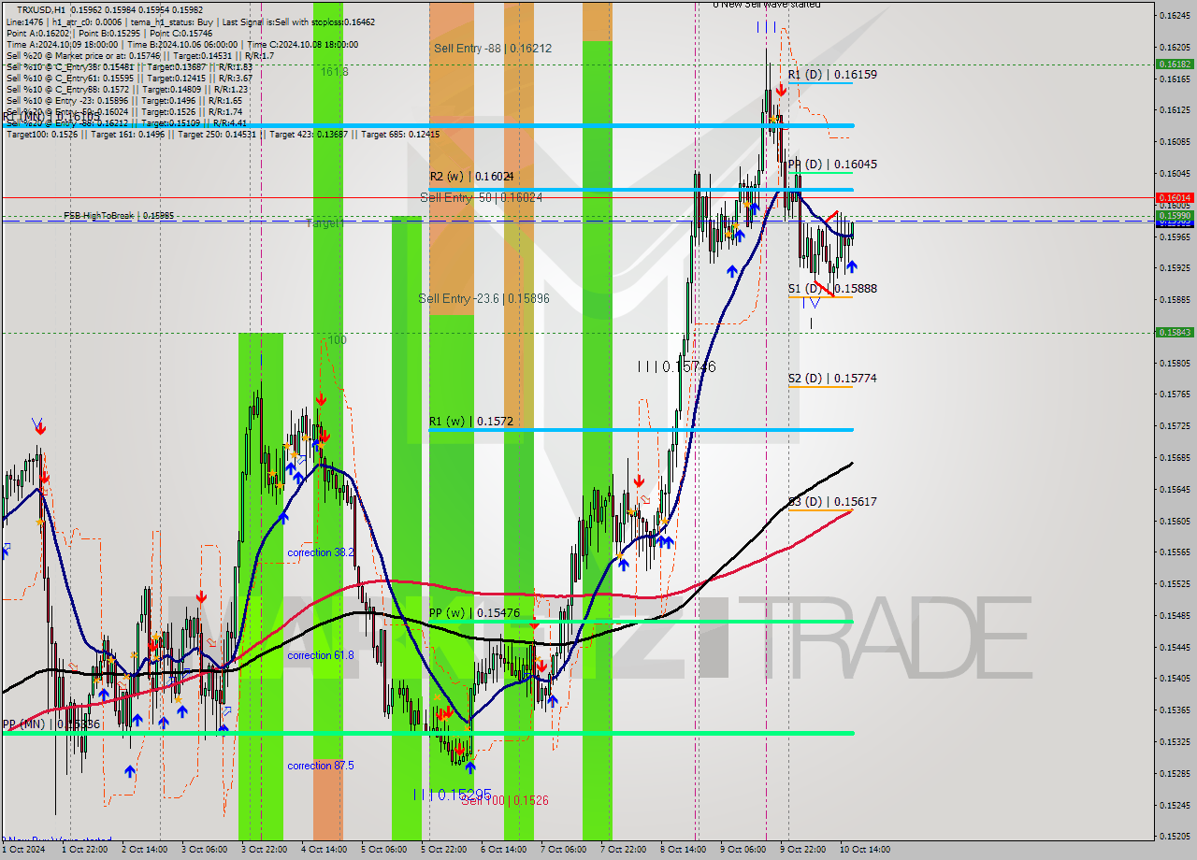This screenshot has height=860, width=1197.
Task: Click the green 0.15843 price tag
Action: (1175, 332)
